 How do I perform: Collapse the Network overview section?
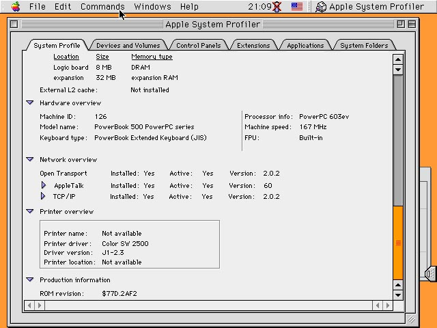click(x=30, y=159)
